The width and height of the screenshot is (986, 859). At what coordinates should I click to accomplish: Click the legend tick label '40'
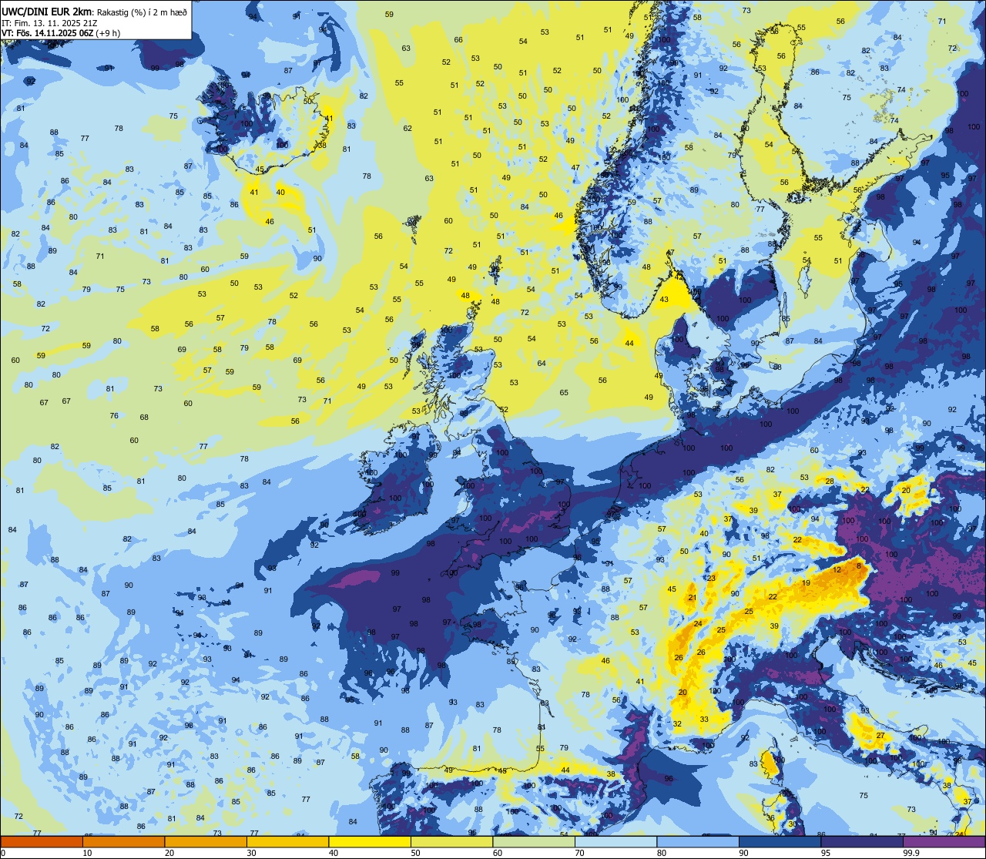tap(334, 853)
